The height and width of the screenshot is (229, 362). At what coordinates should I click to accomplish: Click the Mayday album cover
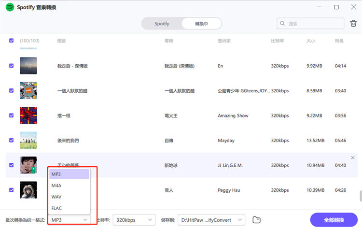pos(28,140)
